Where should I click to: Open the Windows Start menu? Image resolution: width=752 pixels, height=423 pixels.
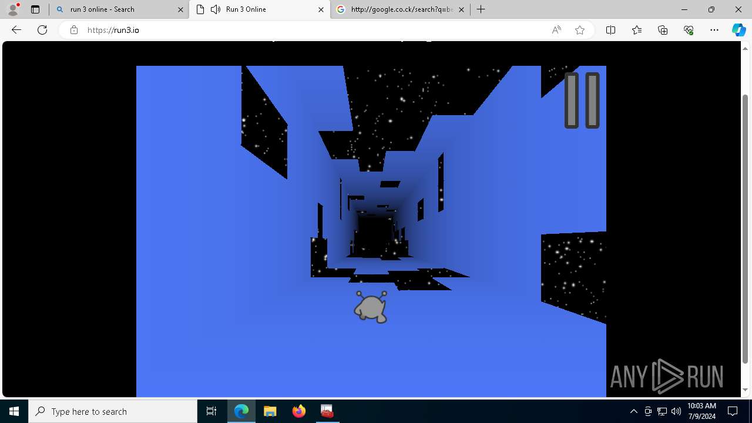(14, 411)
